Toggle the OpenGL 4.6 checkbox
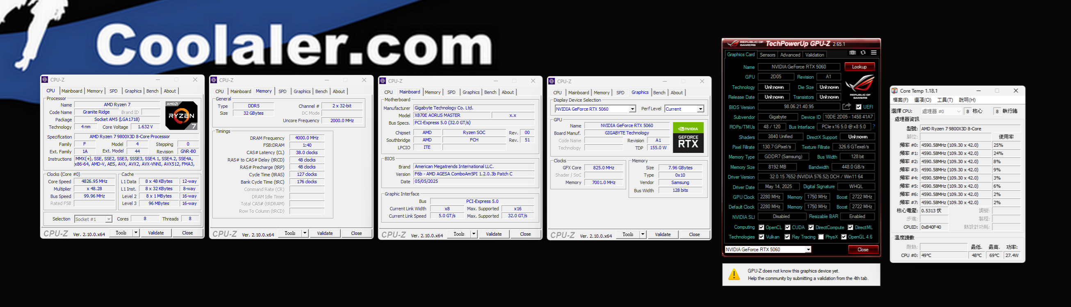1071x307 pixels. 843,237
